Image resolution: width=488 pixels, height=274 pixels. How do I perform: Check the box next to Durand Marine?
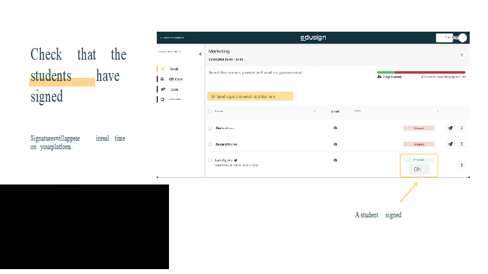tap(210, 144)
